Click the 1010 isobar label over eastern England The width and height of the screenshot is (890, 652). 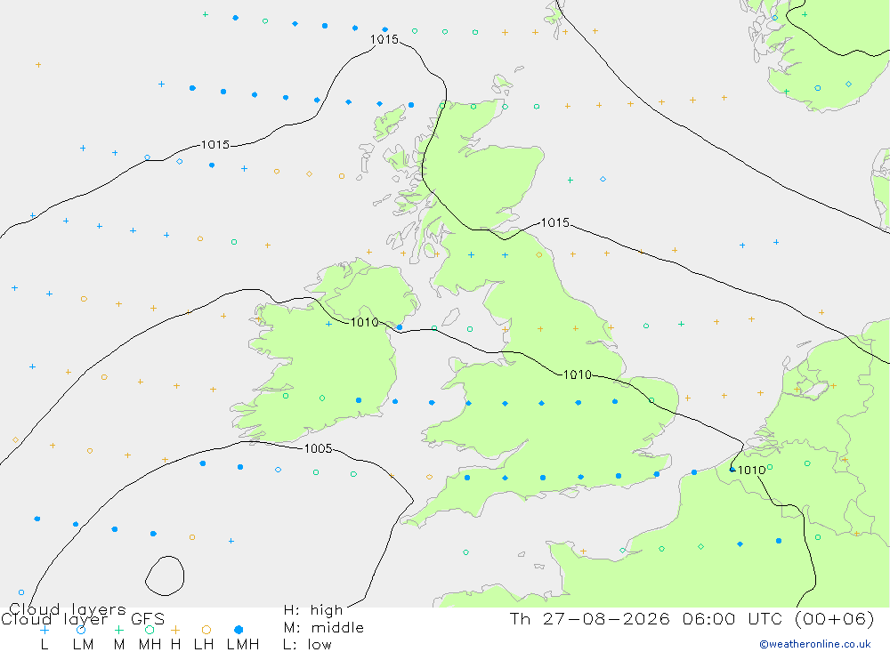click(x=578, y=374)
